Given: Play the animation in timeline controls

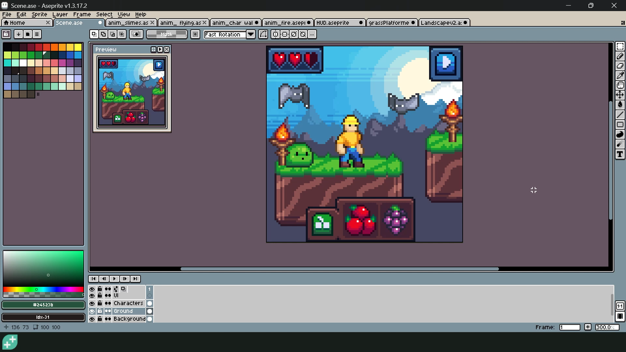Looking at the screenshot, I should click(x=114, y=279).
